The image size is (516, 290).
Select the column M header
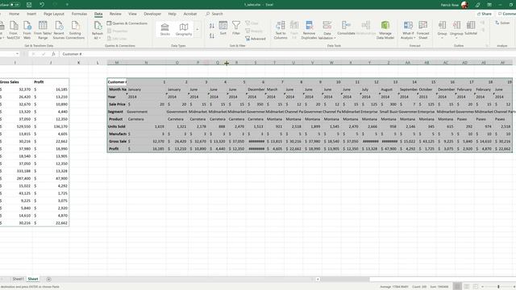click(116, 63)
